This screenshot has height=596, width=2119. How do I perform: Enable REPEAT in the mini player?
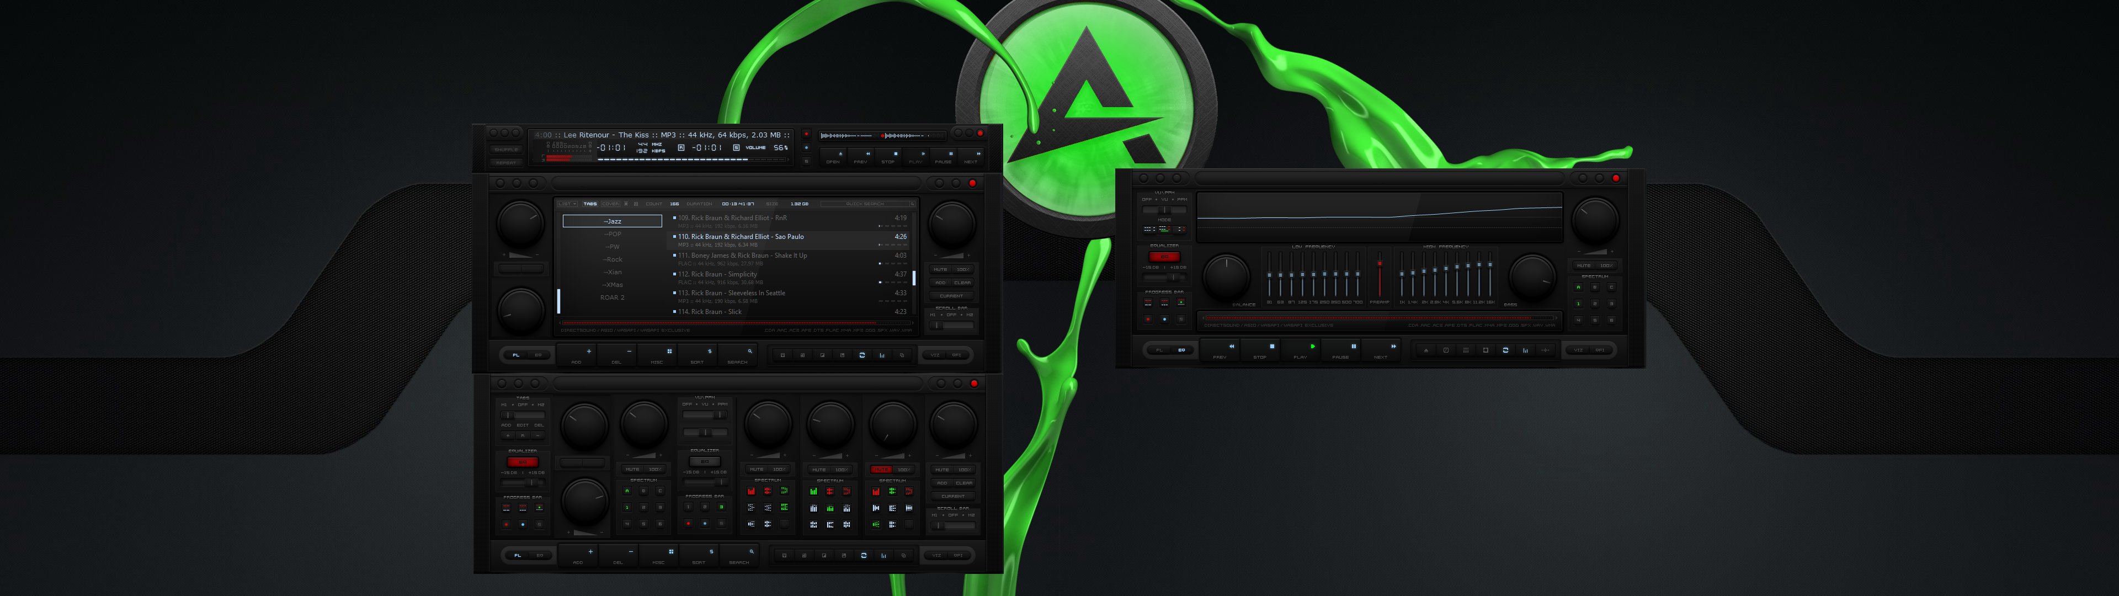pyautogui.click(x=506, y=162)
